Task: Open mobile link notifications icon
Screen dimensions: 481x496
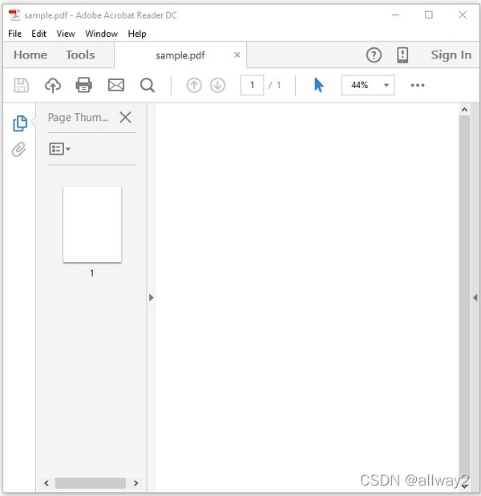Action: [402, 55]
